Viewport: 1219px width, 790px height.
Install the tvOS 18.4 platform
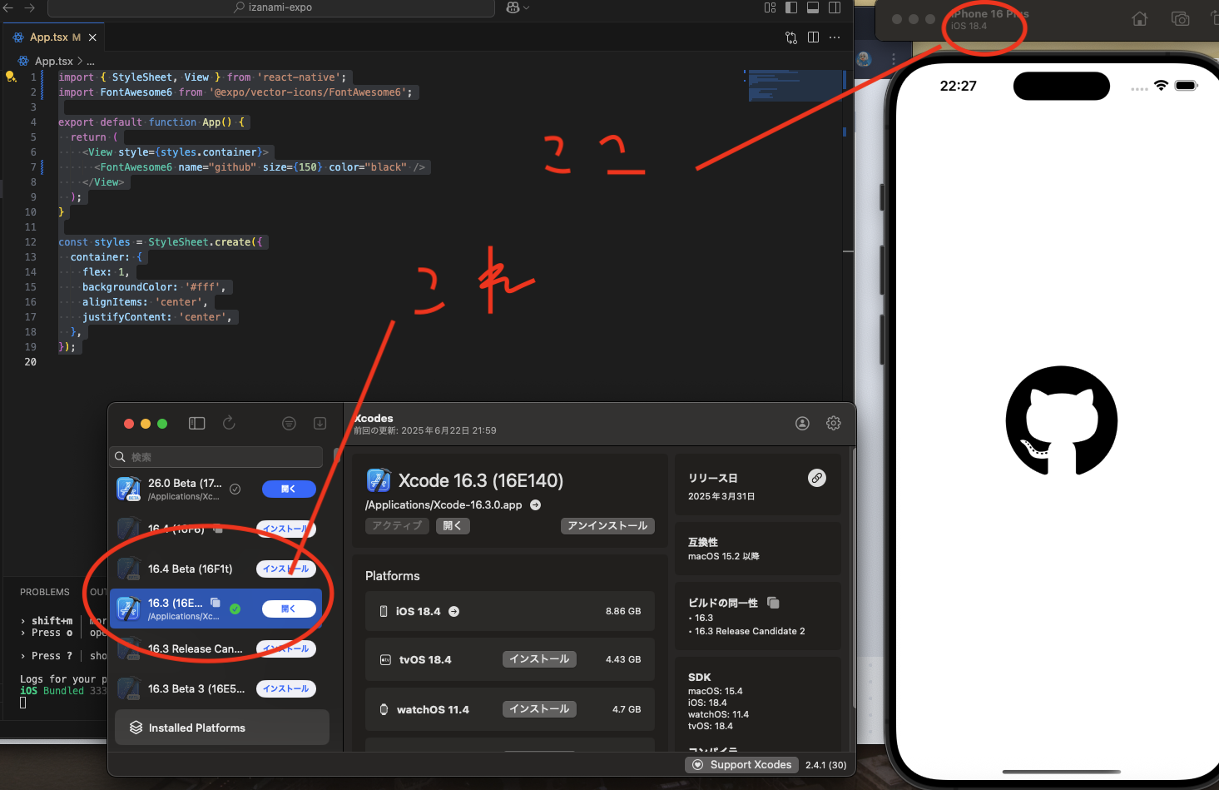(x=539, y=659)
